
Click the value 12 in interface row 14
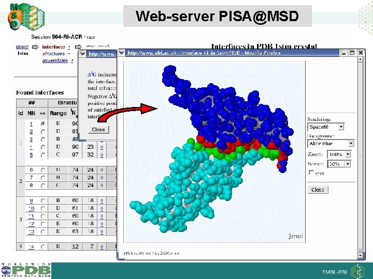(75, 246)
